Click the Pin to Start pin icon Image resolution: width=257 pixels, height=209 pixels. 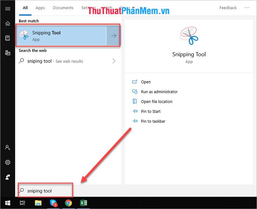[x=135, y=111]
